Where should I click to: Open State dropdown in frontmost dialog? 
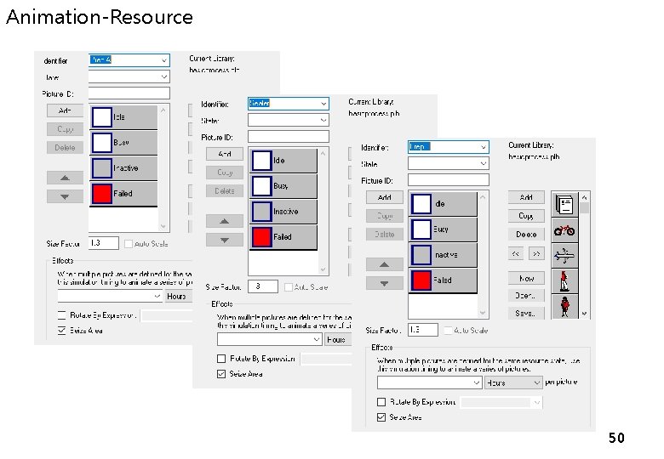(484, 163)
